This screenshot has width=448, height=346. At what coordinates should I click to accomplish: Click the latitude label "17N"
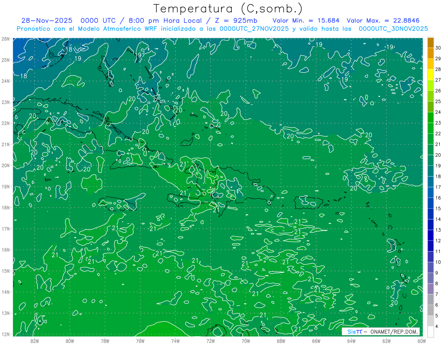click(5, 229)
